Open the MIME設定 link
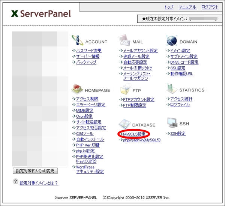This screenshot has width=225, height=206. [x=85, y=110]
